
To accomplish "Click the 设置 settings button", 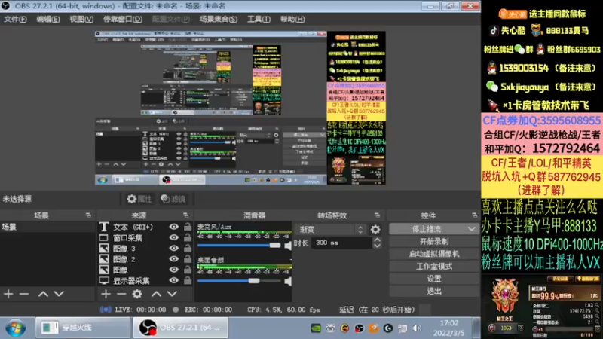I will click(x=434, y=278).
